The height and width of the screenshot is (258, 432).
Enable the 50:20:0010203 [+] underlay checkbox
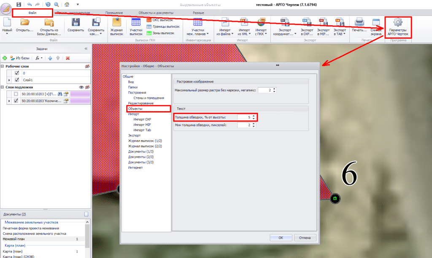click(x=16, y=94)
